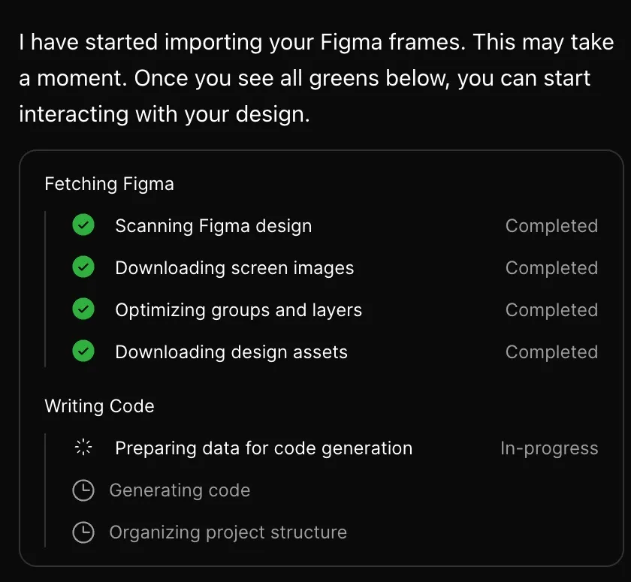Click the loading spinner next to Preparing data

click(x=83, y=448)
